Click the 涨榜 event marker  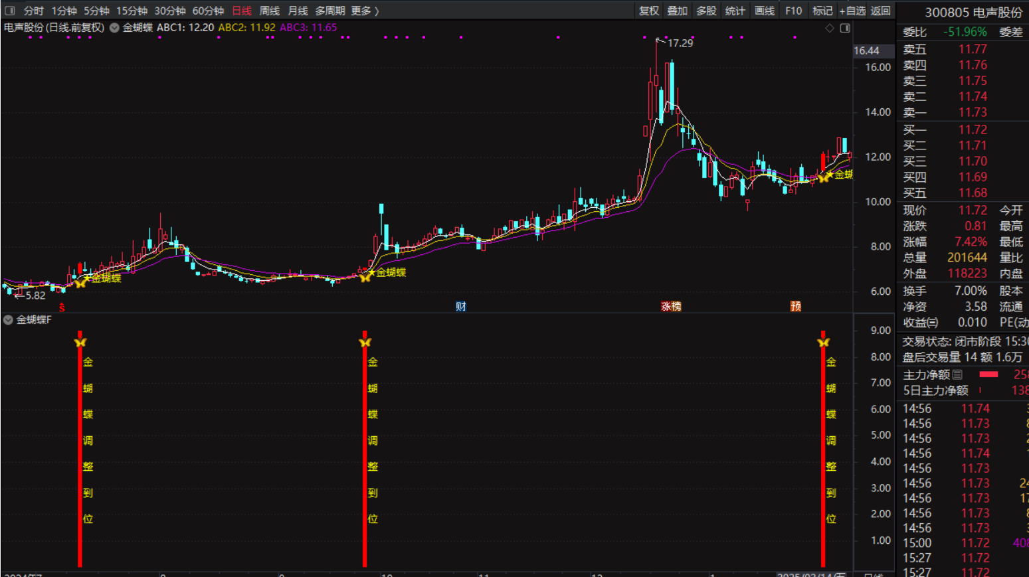click(671, 306)
